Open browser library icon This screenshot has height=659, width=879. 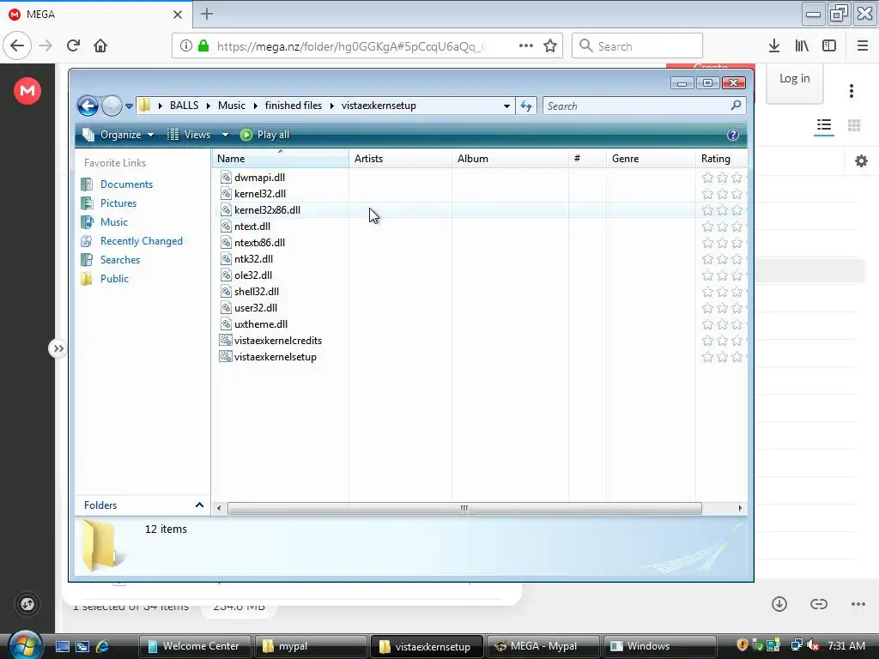pos(802,46)
